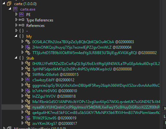Expand the c5w4szyEibFf node
The image size is (166, 129).
(x=22, y=79)
